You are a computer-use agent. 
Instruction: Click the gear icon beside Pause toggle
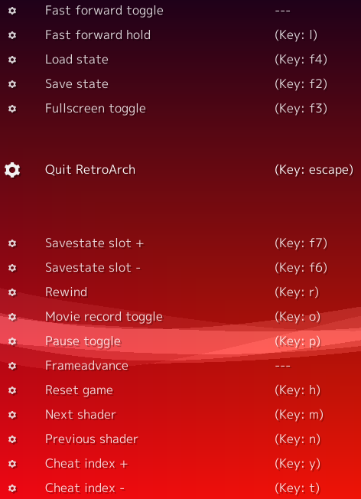pyautogui.click(x=12, y=341)
